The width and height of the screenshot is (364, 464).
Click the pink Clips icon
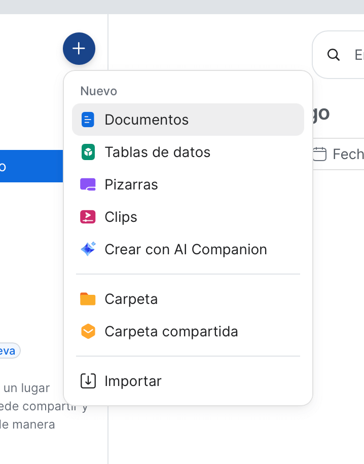click(x=88, y=217)
